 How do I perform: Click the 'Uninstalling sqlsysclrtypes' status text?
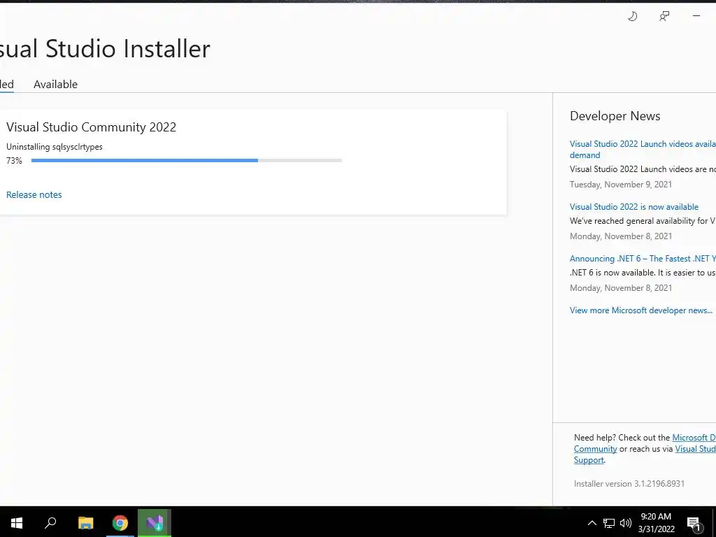point(55,147)
